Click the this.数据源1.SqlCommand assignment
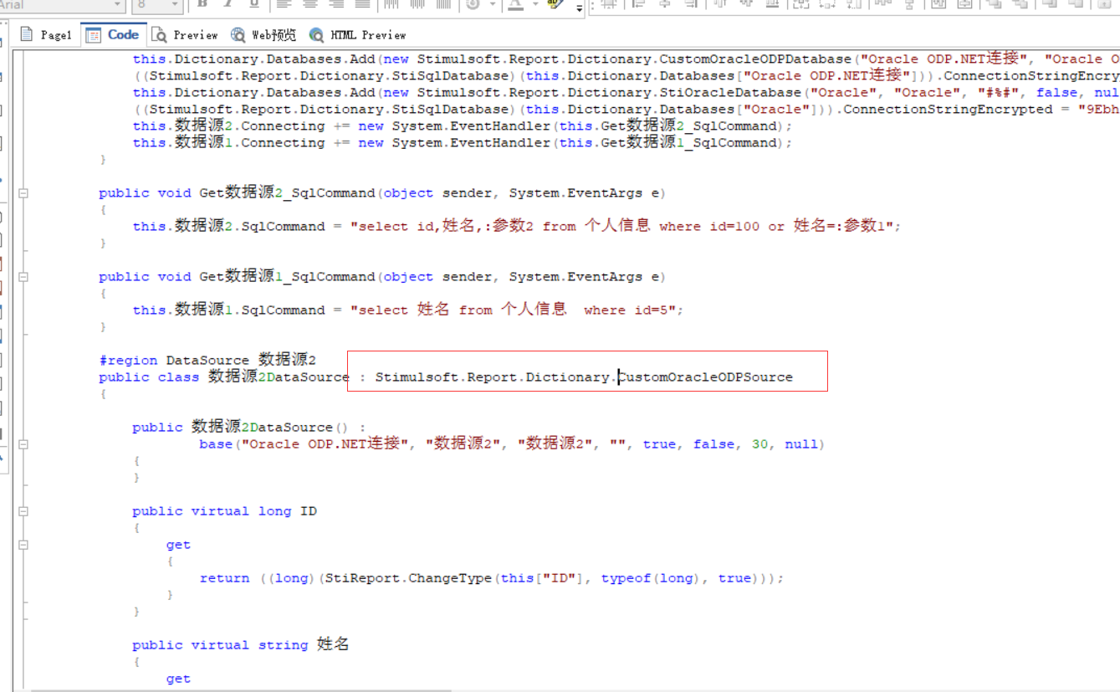 pyautogui.click(x=408, y=310)
